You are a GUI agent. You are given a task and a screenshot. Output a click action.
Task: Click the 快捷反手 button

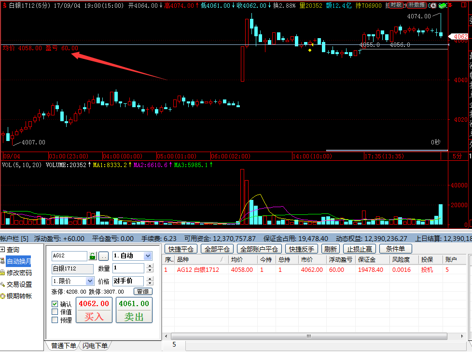[302, 249]
